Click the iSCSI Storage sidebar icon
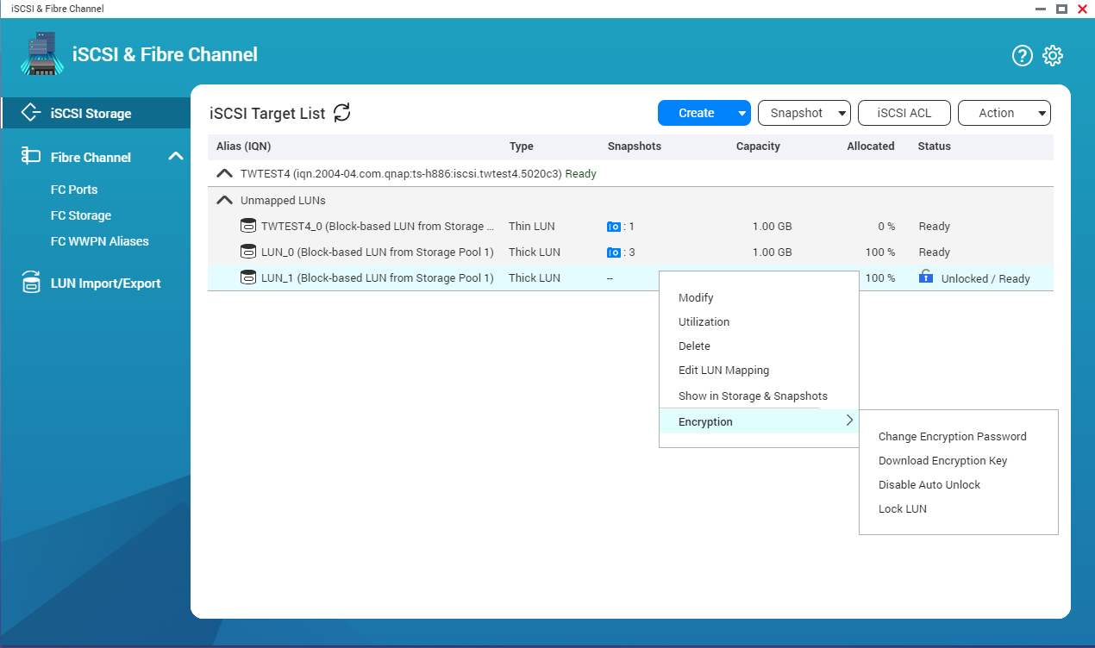The image size is (1095, 648). pyautogui.click(x=31, y=113)
